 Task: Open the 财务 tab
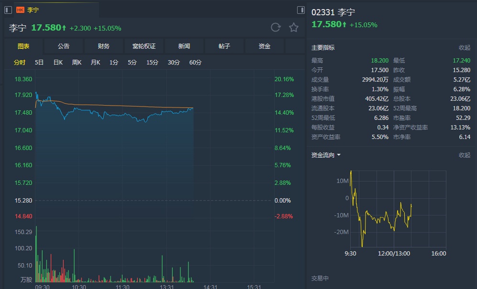click(x=104, y=46)
